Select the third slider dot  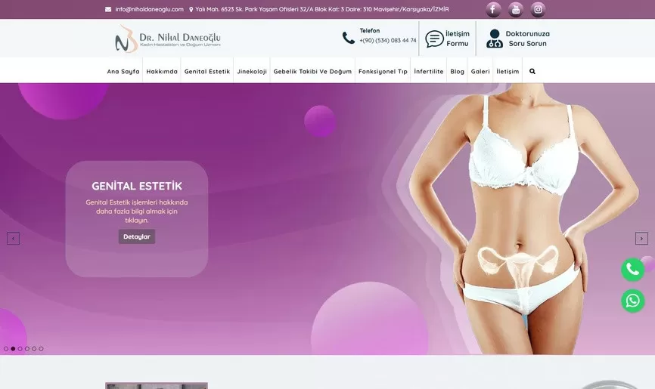[20, 348]
